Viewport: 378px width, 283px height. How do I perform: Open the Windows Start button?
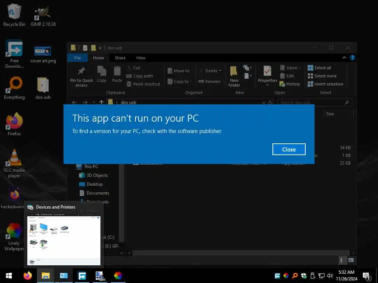pos(9,276)
